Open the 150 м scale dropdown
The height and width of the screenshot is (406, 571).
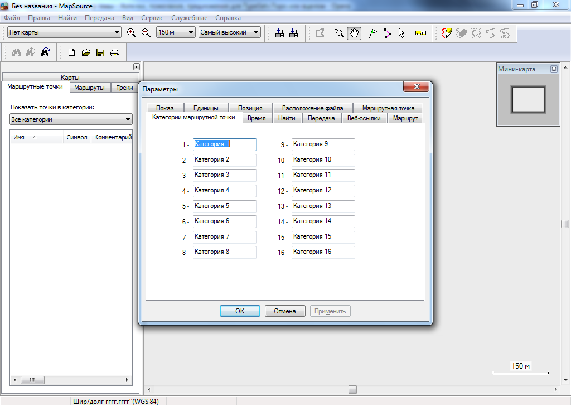pyautogui.click(x=176, y=32)
